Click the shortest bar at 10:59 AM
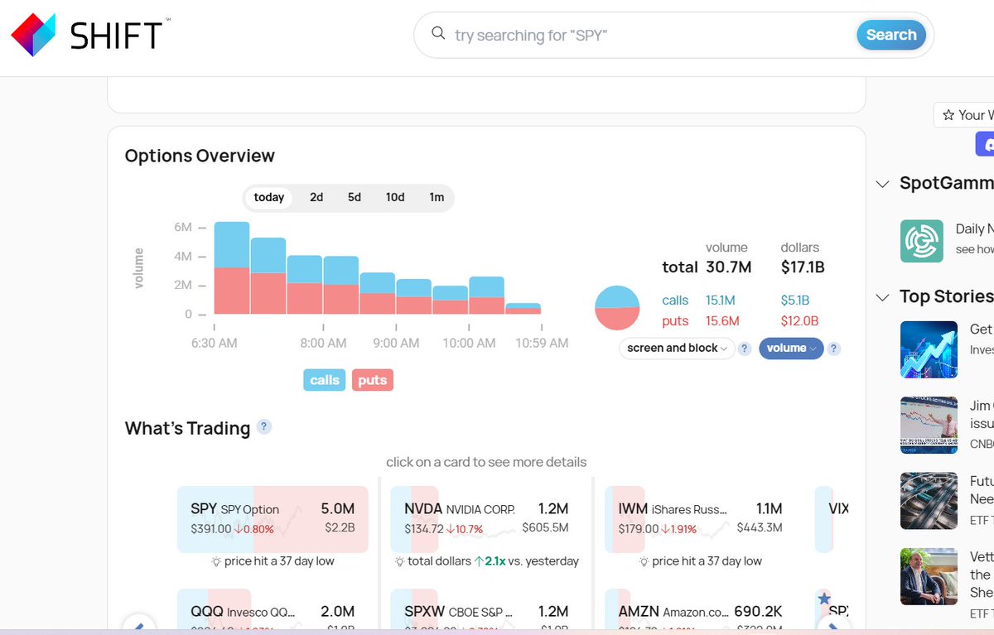Viewport: 994px width, 635px height. 524,309
